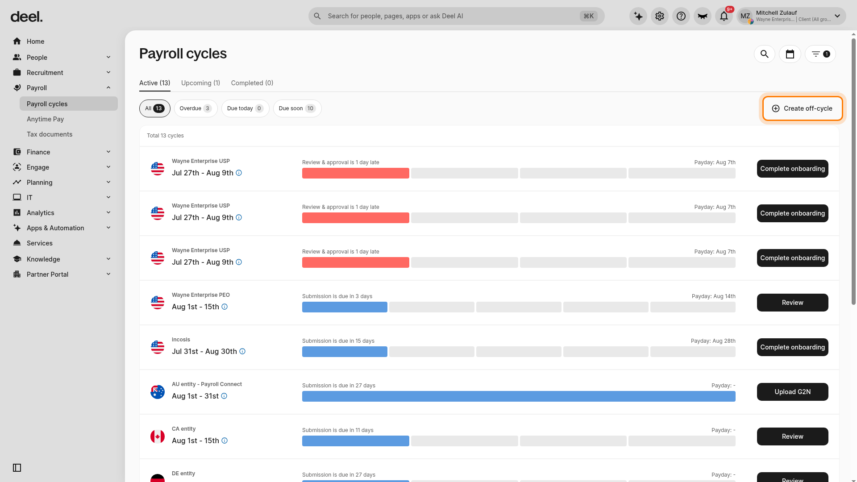Open Payroll cycles in sidebar
This screenshot has width=857, height=482.
click(x=69, y=104)
